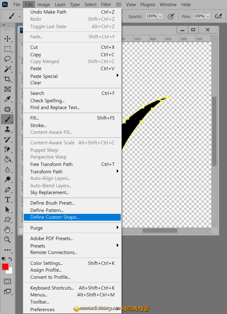Expand the Presets submenu
227x314 pixels.
pos(118,245)
